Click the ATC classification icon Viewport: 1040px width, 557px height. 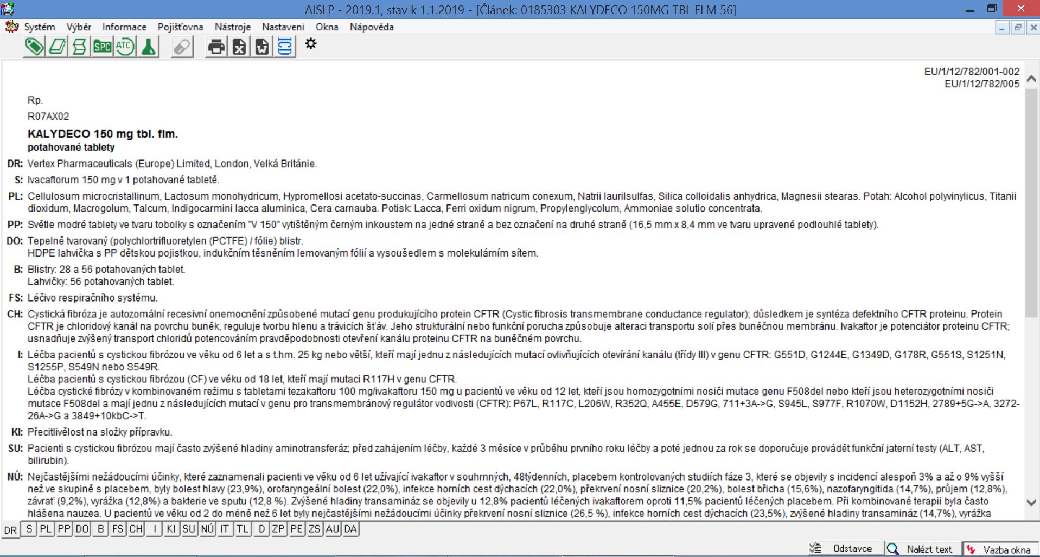(x=125, y=47)
